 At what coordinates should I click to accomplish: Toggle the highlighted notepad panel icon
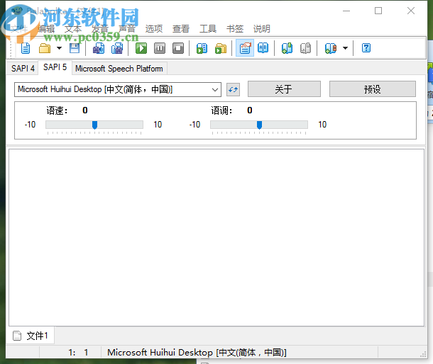click(x=245, y=48)
